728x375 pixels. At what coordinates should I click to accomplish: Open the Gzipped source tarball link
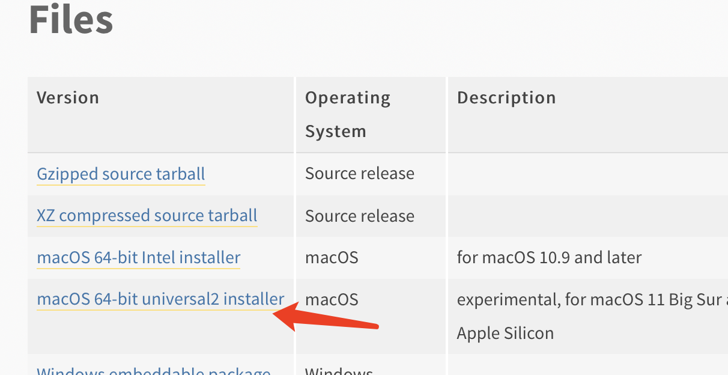coord(121,174)
